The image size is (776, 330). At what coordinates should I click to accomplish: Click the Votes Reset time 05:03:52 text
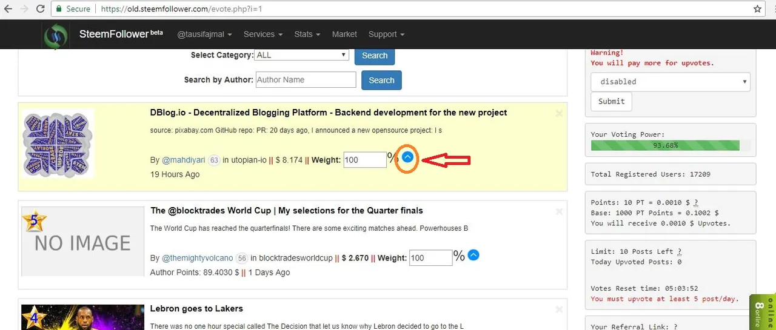(x=644, y=288)
